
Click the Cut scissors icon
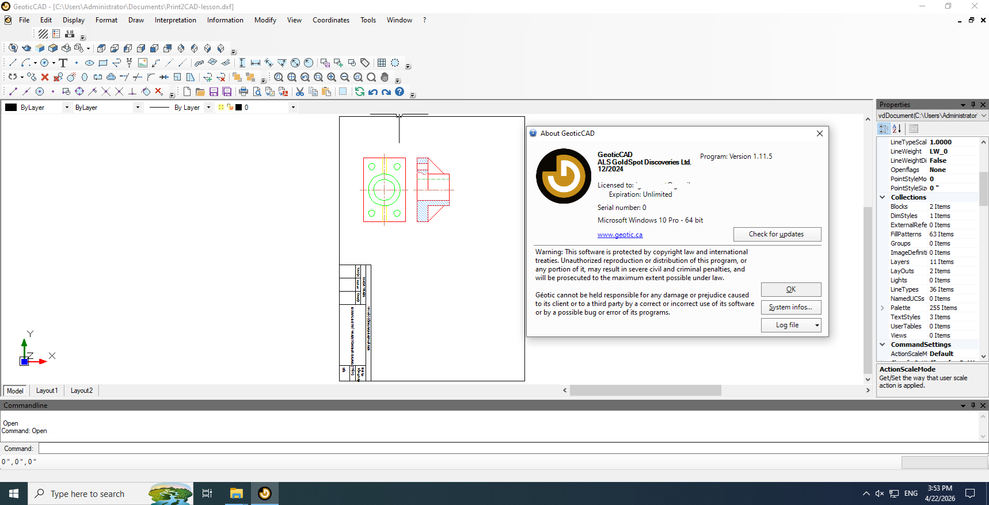click(300, 91)
